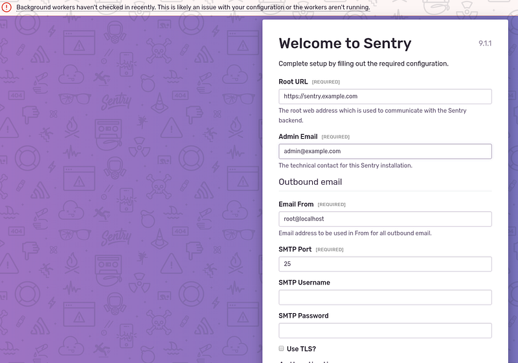Click the "Root URL" label
Screen dimensions: 518x363
click(293, 82)
